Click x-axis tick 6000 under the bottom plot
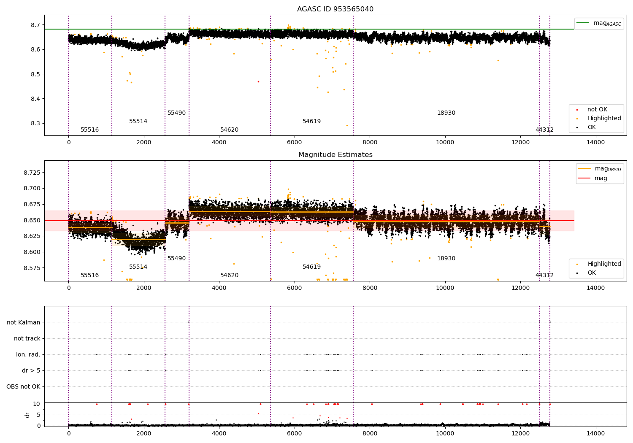The image size is (633, 443). click(294, 433)
